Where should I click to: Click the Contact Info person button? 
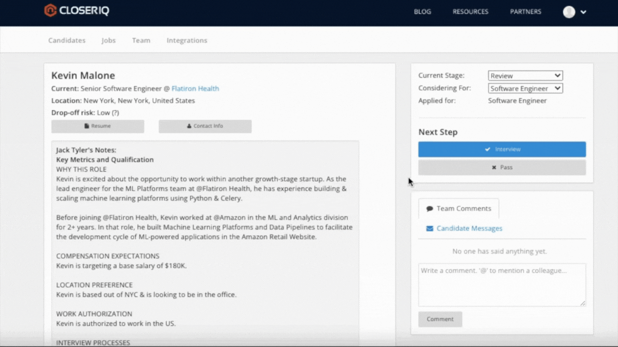tap(205, 126)
